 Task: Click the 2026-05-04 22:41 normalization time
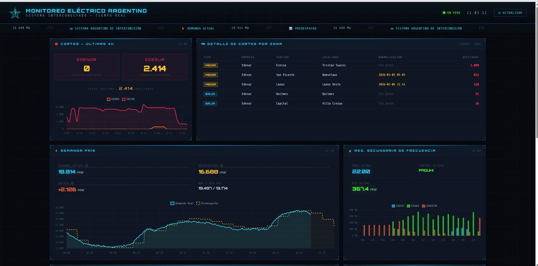[x=392, y=84]
